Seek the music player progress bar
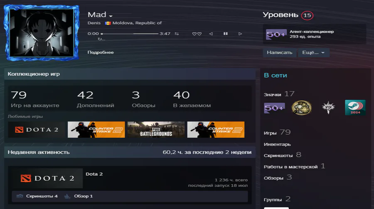The width and height of the screenshot is (374, 209). point(130,34)
